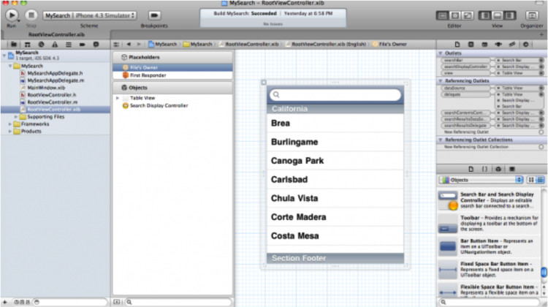The height and width of the screenshot is (307, 548).
Task: Show the Search navigator
Action: 41,45
